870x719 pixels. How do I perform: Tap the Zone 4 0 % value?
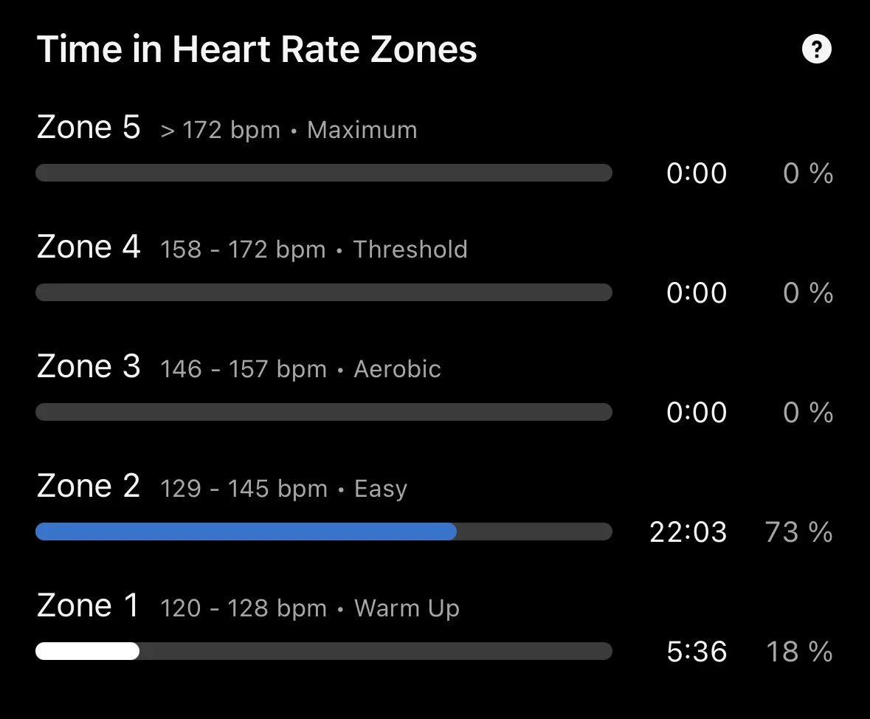tap(809, 293)
